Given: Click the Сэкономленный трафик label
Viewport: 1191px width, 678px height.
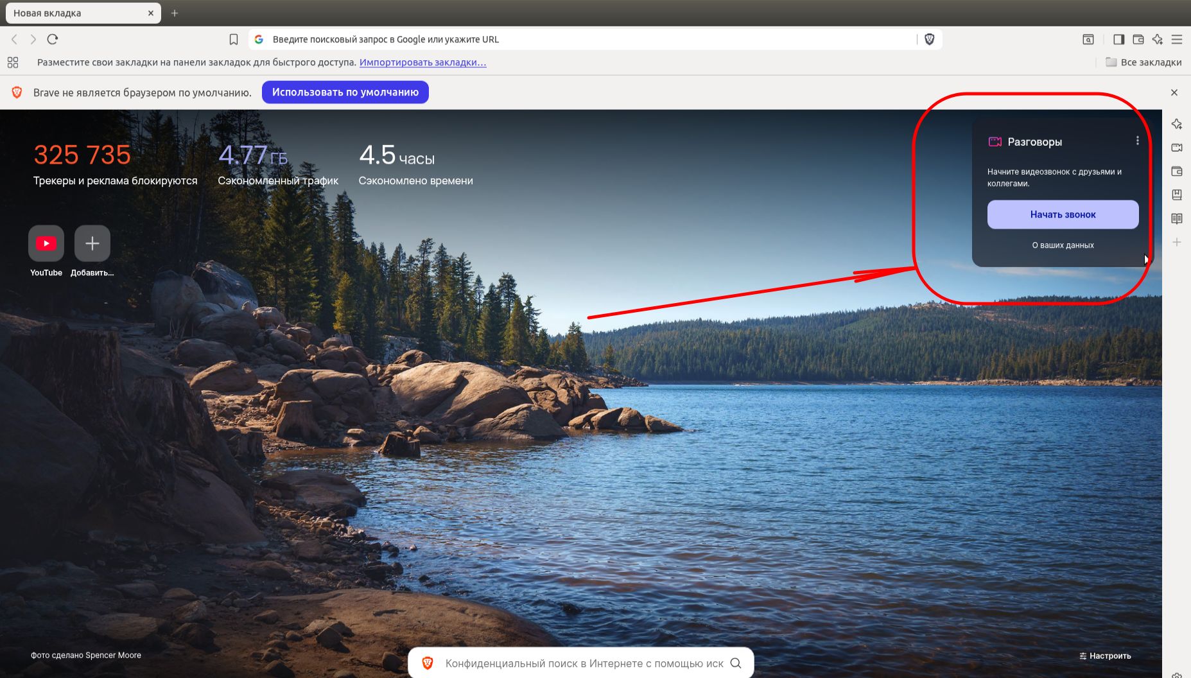Looking at the screenshot, I should pyautogui.click(x=278, y=181).
